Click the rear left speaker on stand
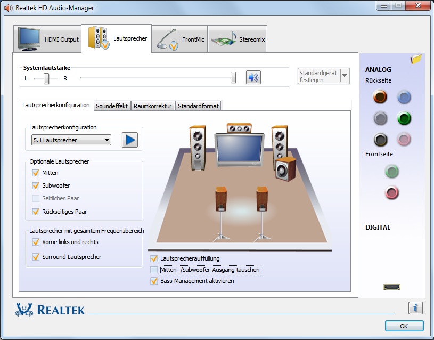The height and width of the screenshot is (340, 434). pyautogui.click(x=221, y=213)
